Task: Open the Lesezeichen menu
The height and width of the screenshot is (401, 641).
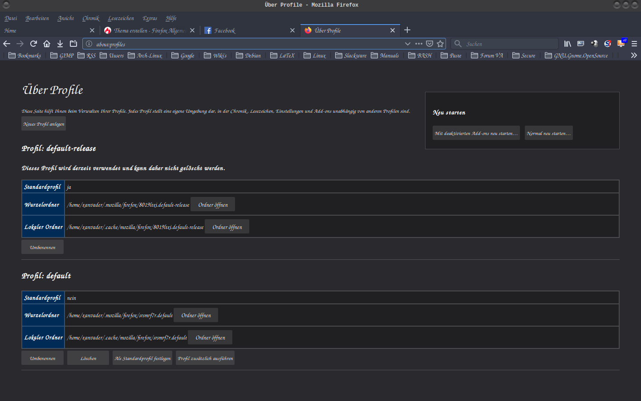Action: (x=121, y=18)
